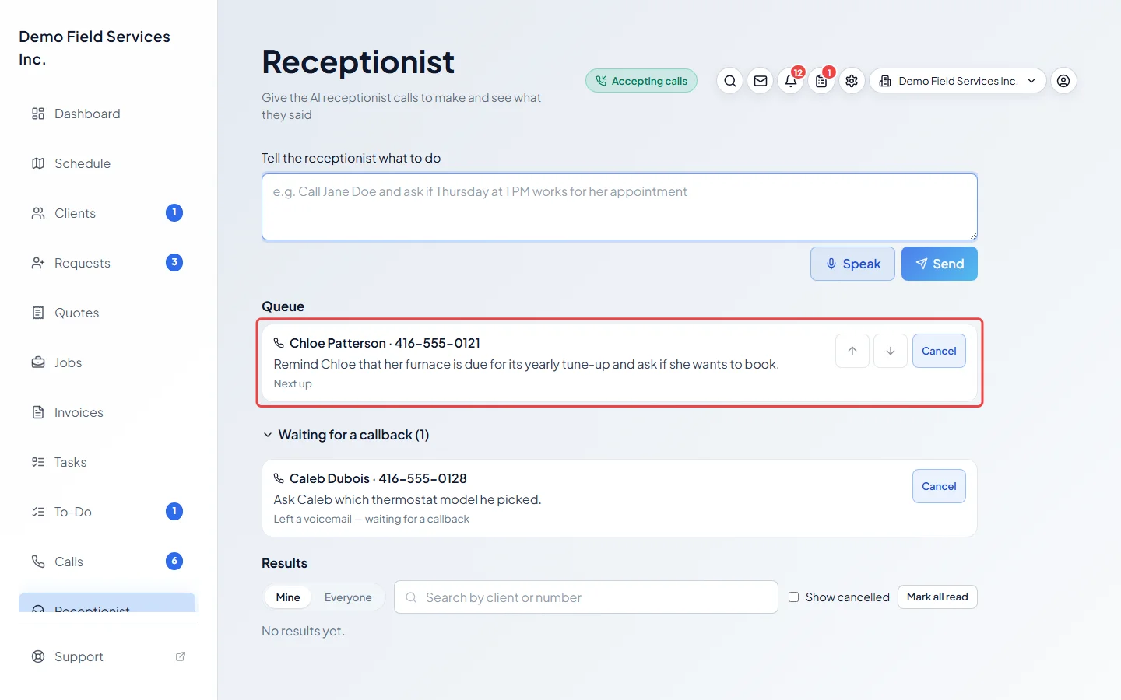
Task: Toggle the Show cancelled checkbox
Action: point(793,597)
